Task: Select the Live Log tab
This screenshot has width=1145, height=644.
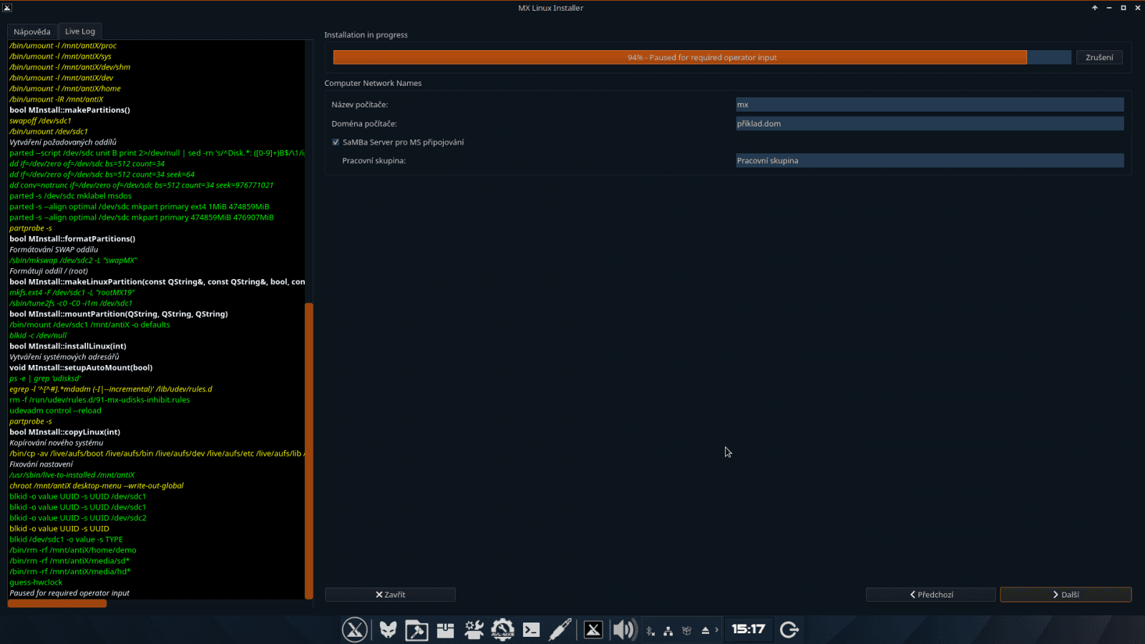Action: 79,31
